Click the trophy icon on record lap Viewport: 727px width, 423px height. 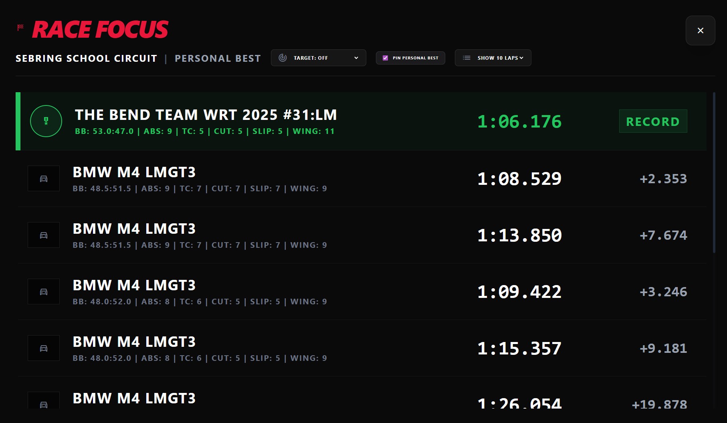(46, 121)
